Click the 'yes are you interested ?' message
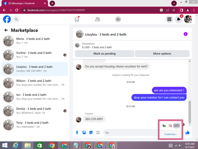Image resolution: width=198 pixels, height=149 pixels. point(169,90)
